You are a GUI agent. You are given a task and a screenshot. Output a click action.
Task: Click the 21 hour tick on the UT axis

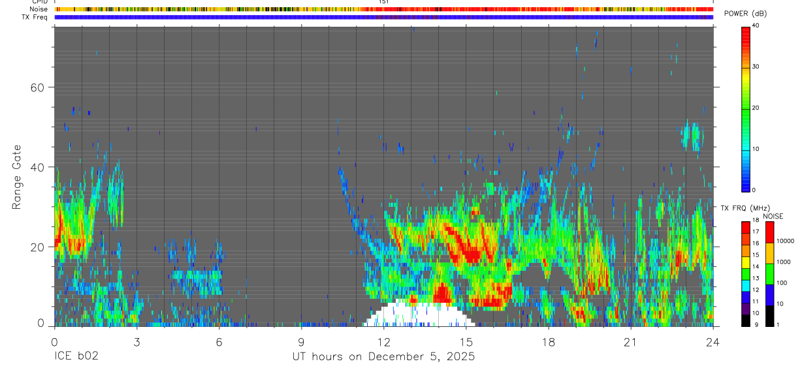coord(631,341)
